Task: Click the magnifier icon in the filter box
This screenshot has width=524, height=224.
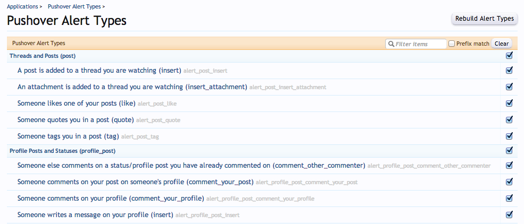Action: (391, 44)
